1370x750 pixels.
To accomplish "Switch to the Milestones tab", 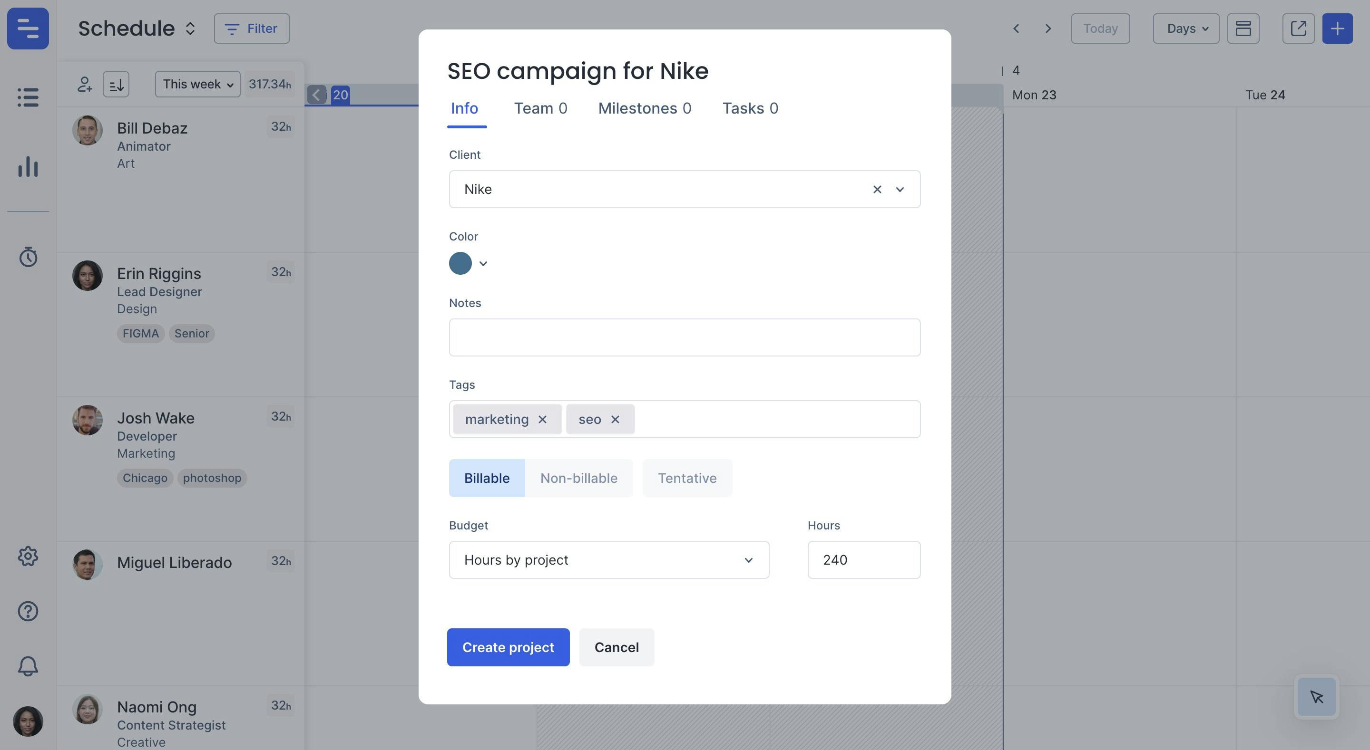I will [645, 108].
